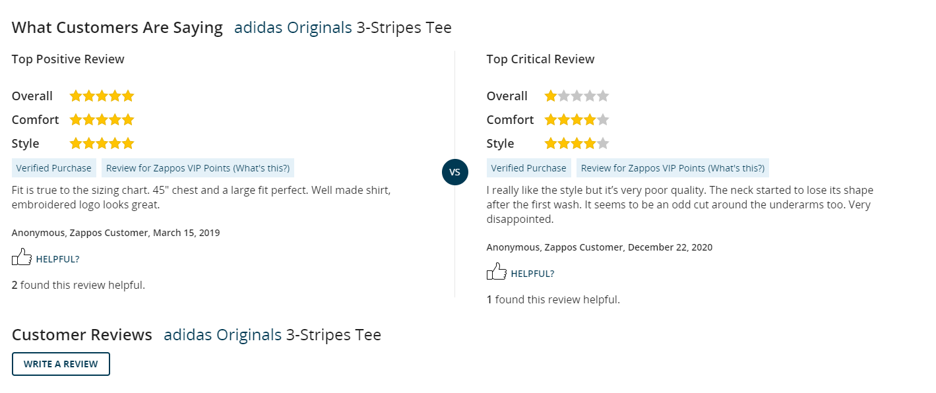Open Zappos VIP Points info on critical review
936x393 pixels.
pos(673,168)
